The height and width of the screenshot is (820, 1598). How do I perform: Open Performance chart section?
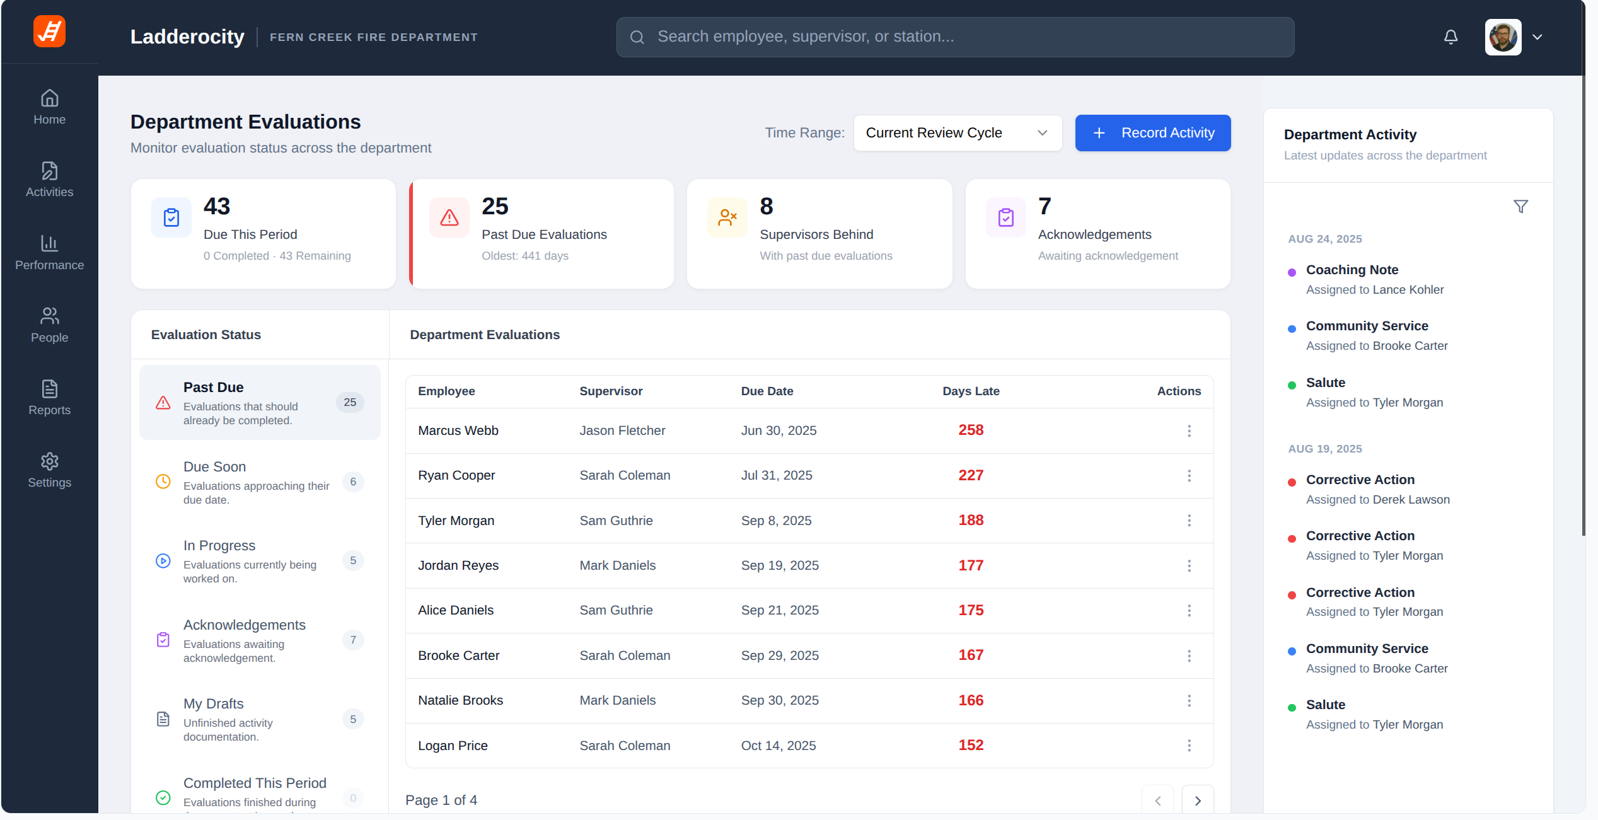(49, 252)
